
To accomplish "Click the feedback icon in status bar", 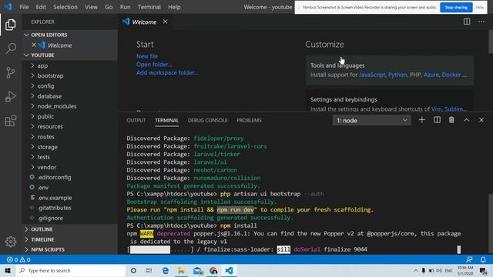I will 469,259.
